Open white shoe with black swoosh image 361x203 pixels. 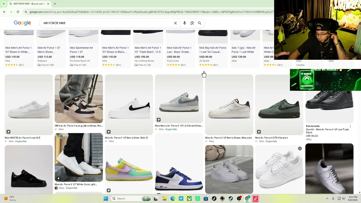(129, 105)
